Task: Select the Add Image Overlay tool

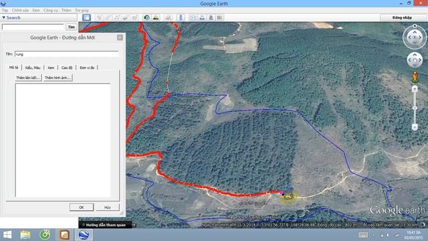Action: (126, 17)
